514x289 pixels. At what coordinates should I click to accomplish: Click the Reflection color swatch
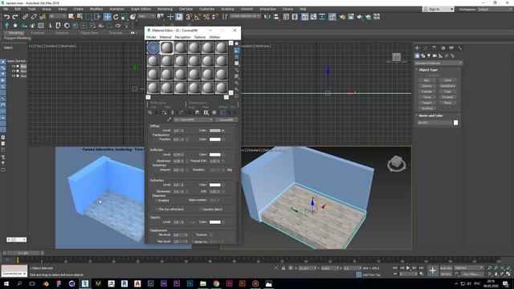coord(215,154)
